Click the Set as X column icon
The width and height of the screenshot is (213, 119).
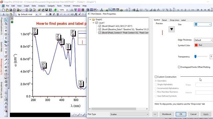178,10
